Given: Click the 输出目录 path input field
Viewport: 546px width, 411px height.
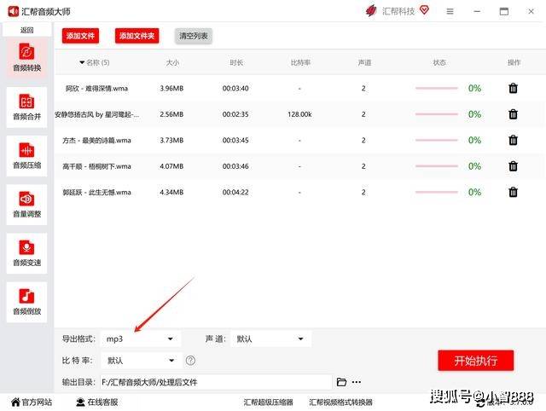Looking at the screenshot, I should pos(216,382).
